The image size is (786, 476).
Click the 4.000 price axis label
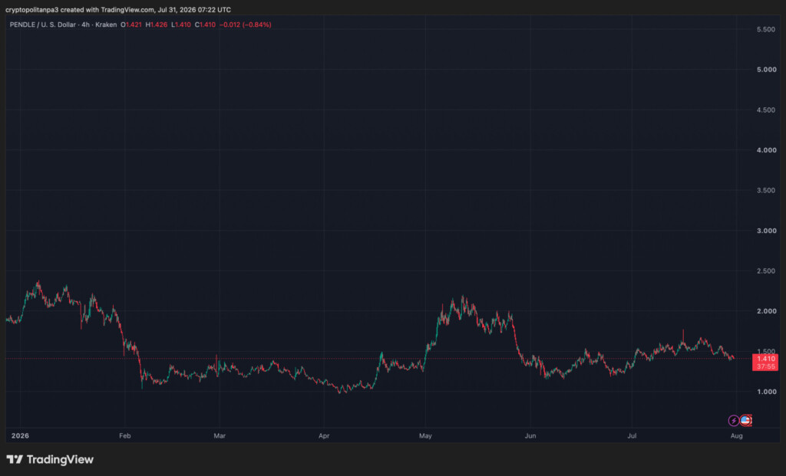click(766, 150)
